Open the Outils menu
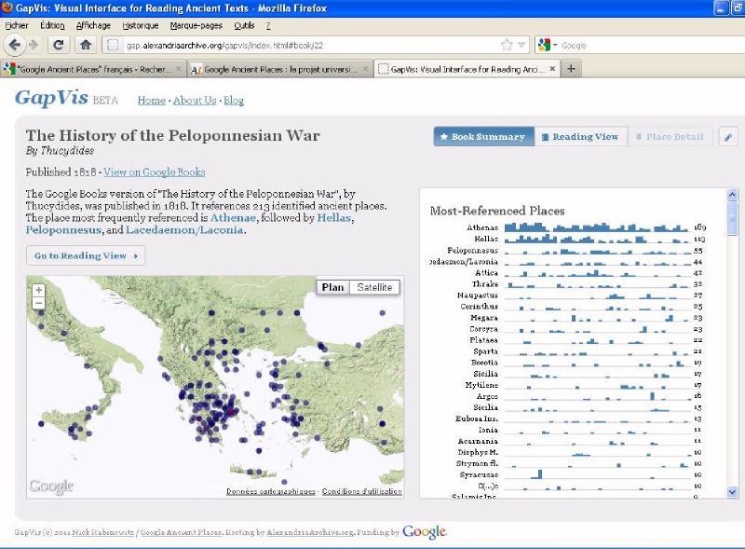The width and height of the screenshot is (745, 549). tap(244, 26)
